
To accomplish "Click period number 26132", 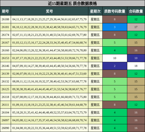I will tap(5, 81).
